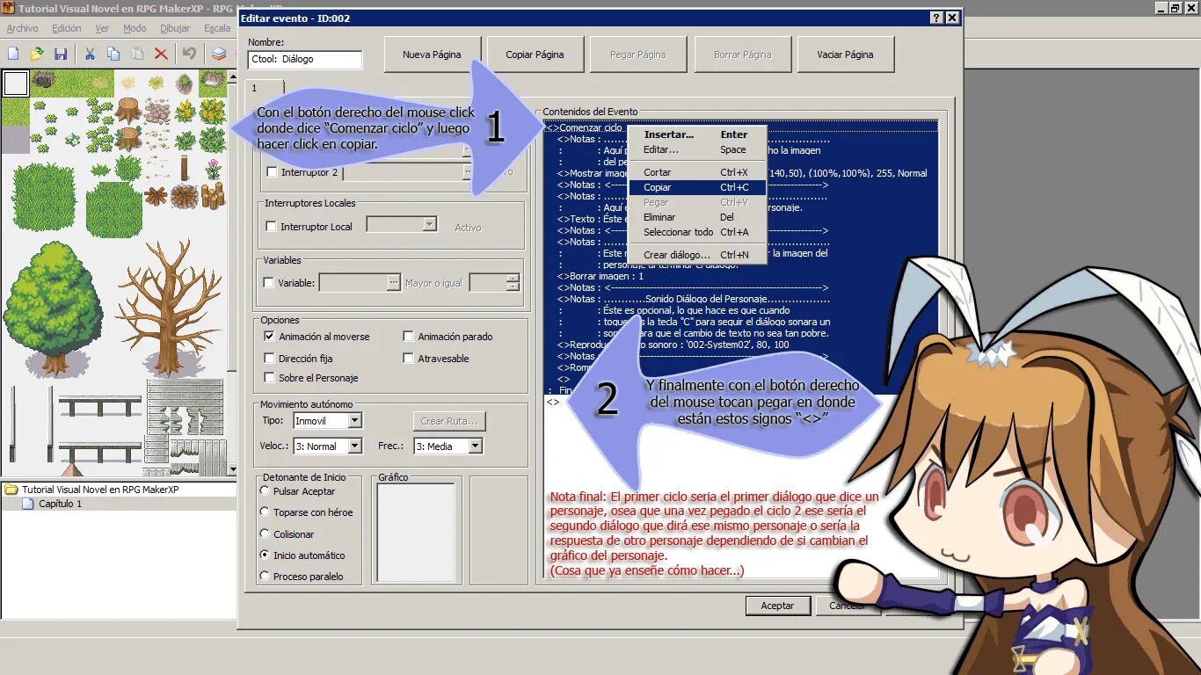
Task: Enable the Variable condition checkbox
Action: (269, 283)
